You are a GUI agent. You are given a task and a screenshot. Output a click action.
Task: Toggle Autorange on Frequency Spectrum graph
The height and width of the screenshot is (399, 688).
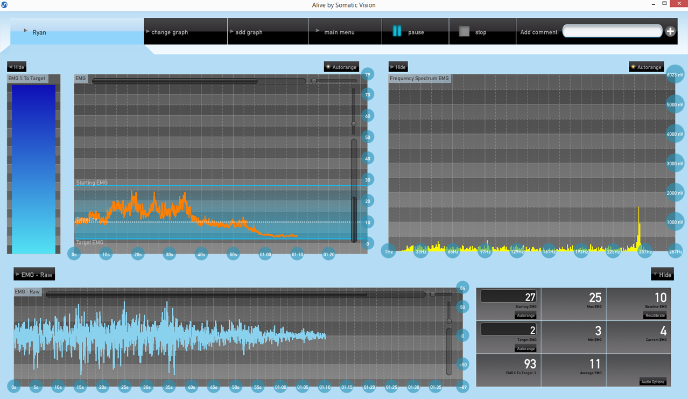pos(646,67)
